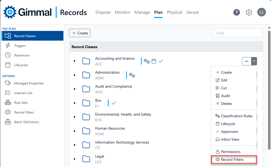The image size is (271, 167).
Task: Click the Find search field
Action: [x=238, y=33]
